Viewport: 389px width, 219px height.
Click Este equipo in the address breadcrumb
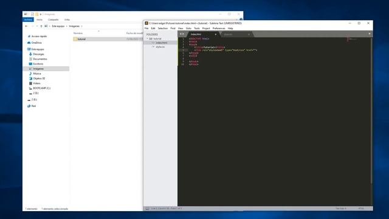tap(58, 26)
